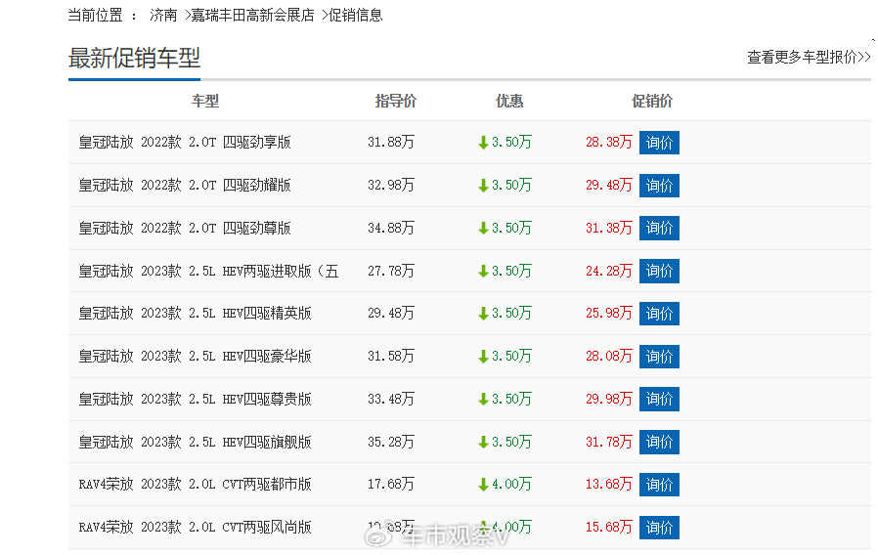
Task: Select promo price 29.98万
Action: pyautogui.click(x=609, y=399)
